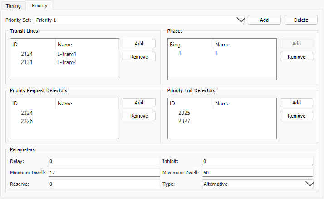Add a priority end detector
Screen dimensions: 324x199
coord(296,103)
